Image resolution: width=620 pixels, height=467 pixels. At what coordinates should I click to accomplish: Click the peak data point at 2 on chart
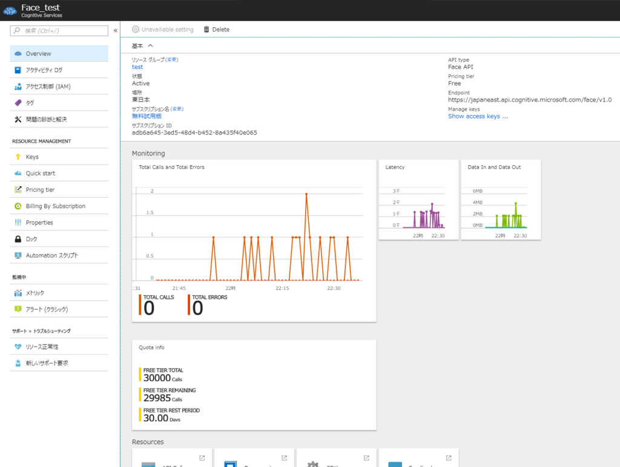click(306, 194)
